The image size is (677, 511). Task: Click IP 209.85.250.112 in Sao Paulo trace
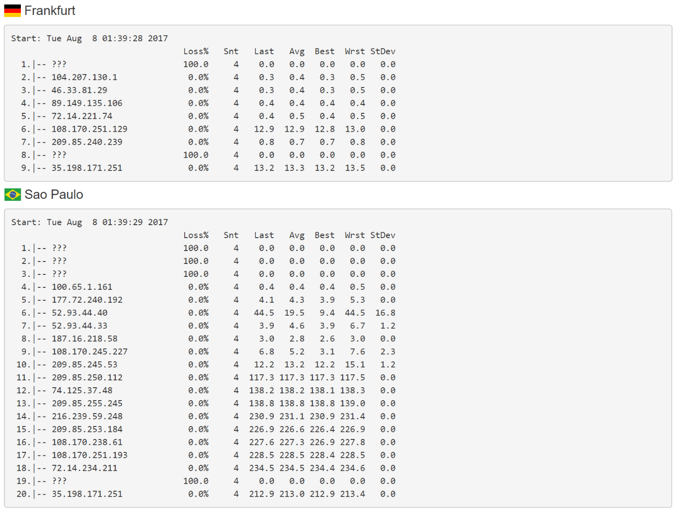[x=87, y=377]
